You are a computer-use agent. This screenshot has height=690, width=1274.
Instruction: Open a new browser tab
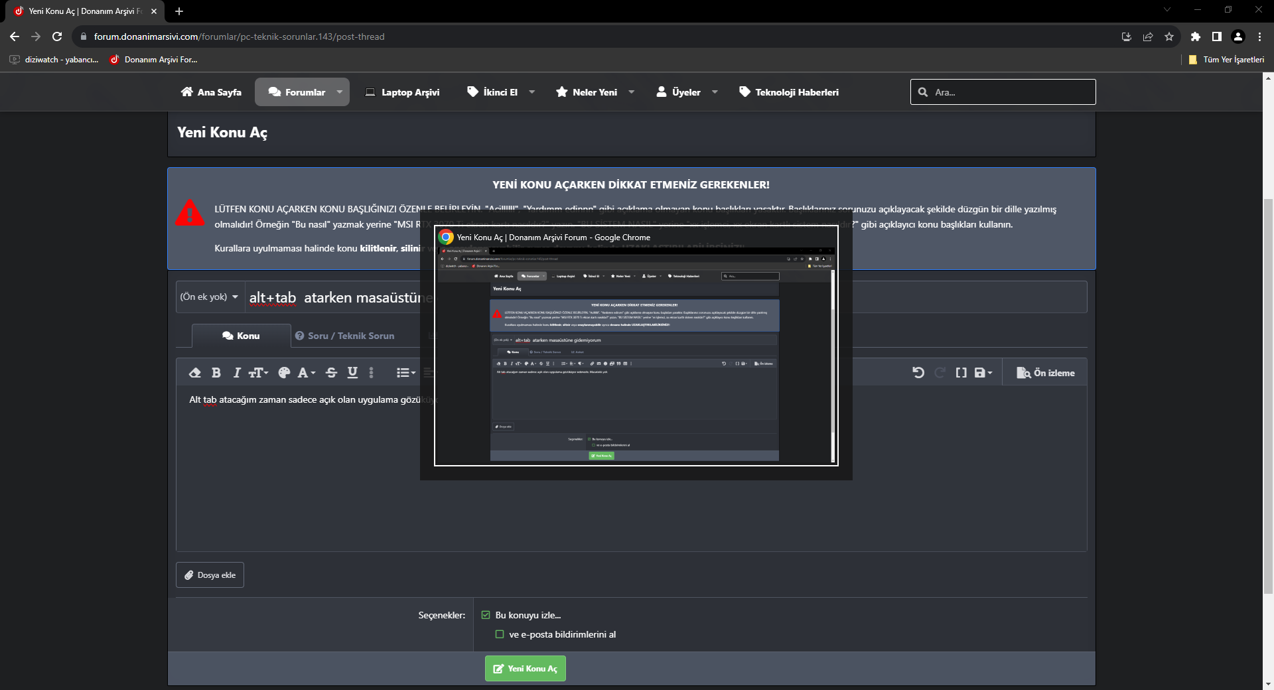[179, 11]
